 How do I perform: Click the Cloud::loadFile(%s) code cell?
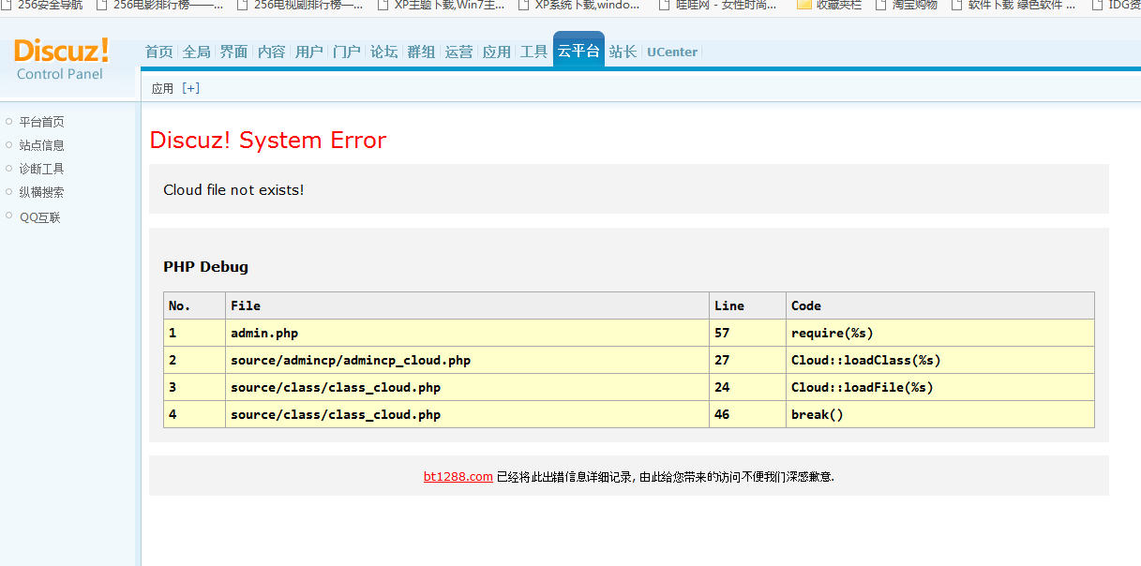coord(940,387)
